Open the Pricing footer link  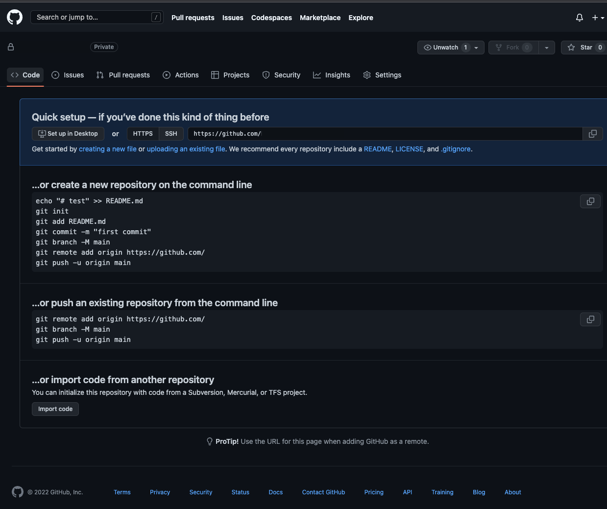pyautogui.click(x=374, y=492)
